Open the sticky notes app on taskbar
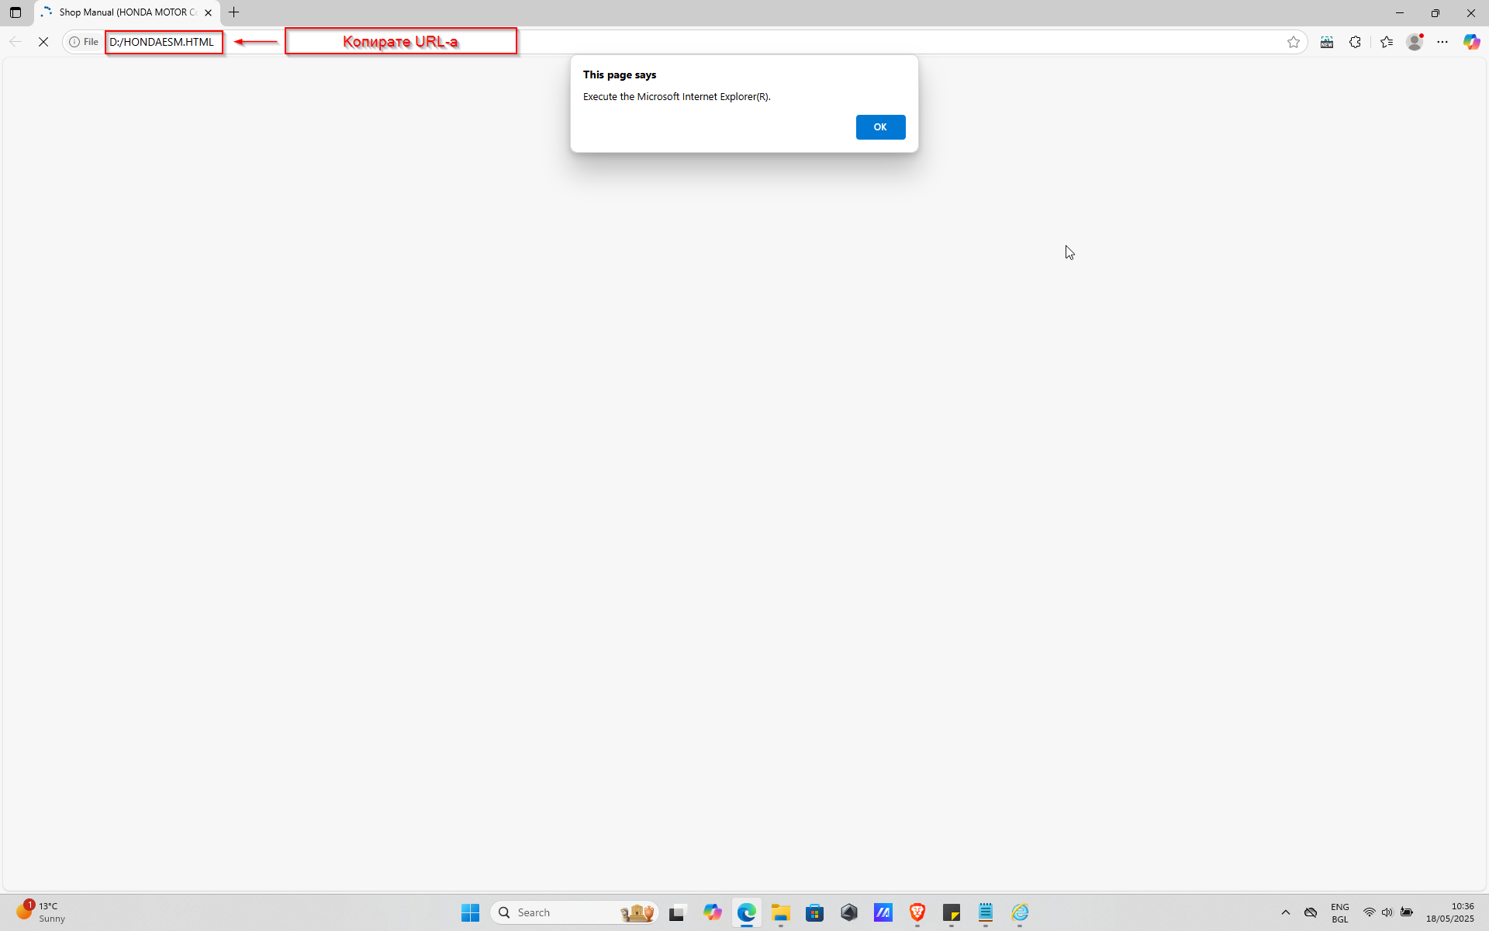Image resolution: width=1489 pixels, height=931 pixels. coord(951,912)
